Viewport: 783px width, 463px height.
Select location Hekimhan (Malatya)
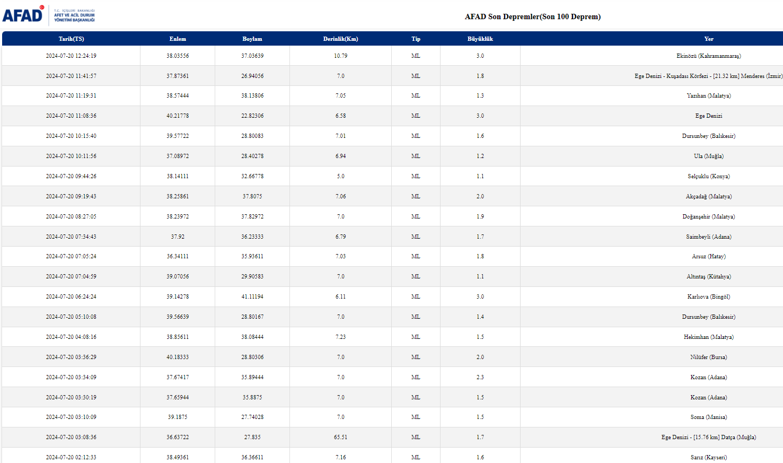pos(709,337)
